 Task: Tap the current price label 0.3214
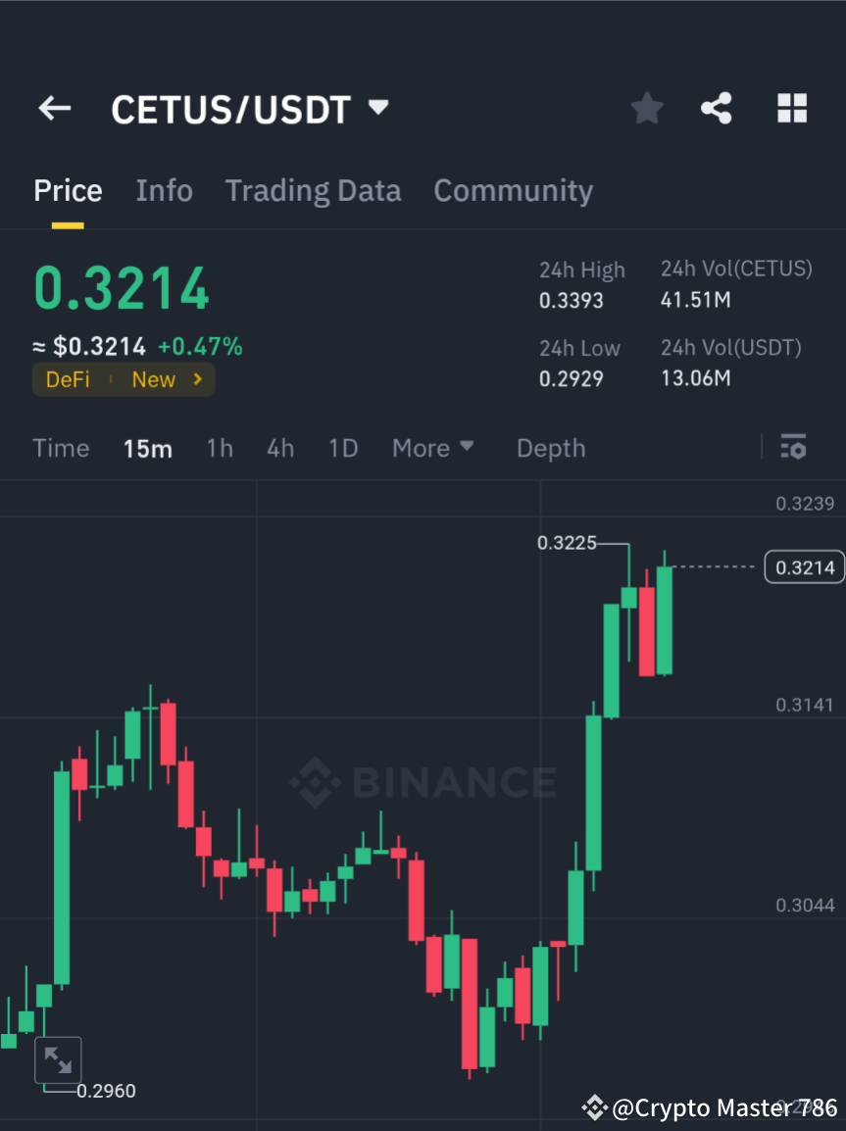(x=804, y=566)
